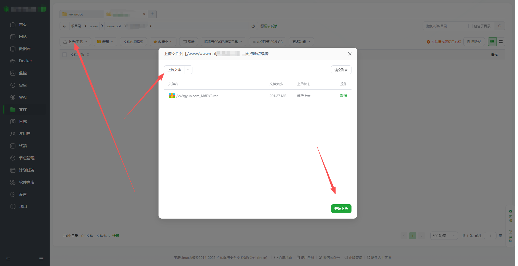
Task: Expand the upload file dropdown arrow
Action: [188, 70]
